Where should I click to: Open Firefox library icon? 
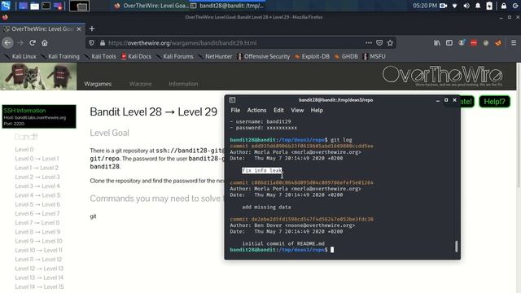pyautogui.click(x=437, y=43)
